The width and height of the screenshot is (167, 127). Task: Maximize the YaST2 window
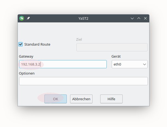click(139, 18)
